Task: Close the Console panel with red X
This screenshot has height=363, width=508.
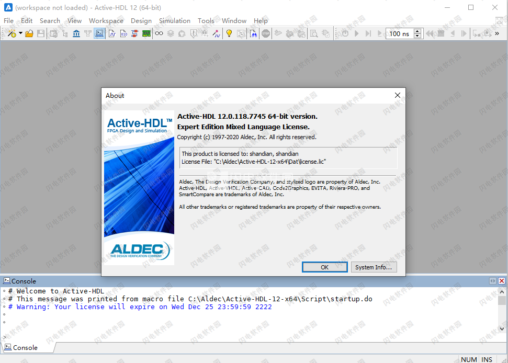Action: point(502,281)
